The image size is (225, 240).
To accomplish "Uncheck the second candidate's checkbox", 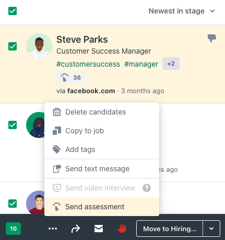I will [13, 125].
